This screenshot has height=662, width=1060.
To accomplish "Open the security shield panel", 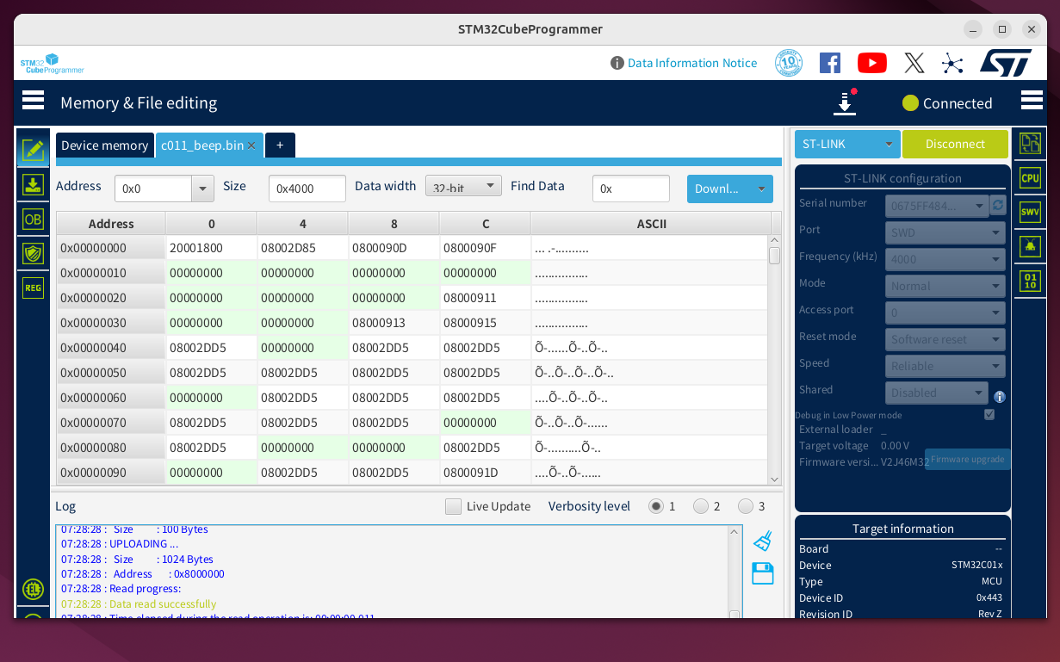I will (33, 254).
